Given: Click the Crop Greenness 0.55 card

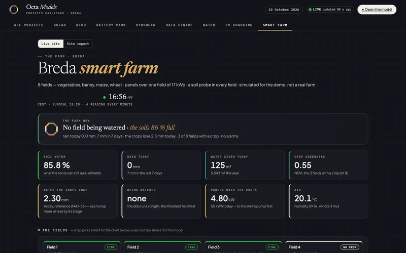Looking at the screenshot, I should [x=328, y=165].
